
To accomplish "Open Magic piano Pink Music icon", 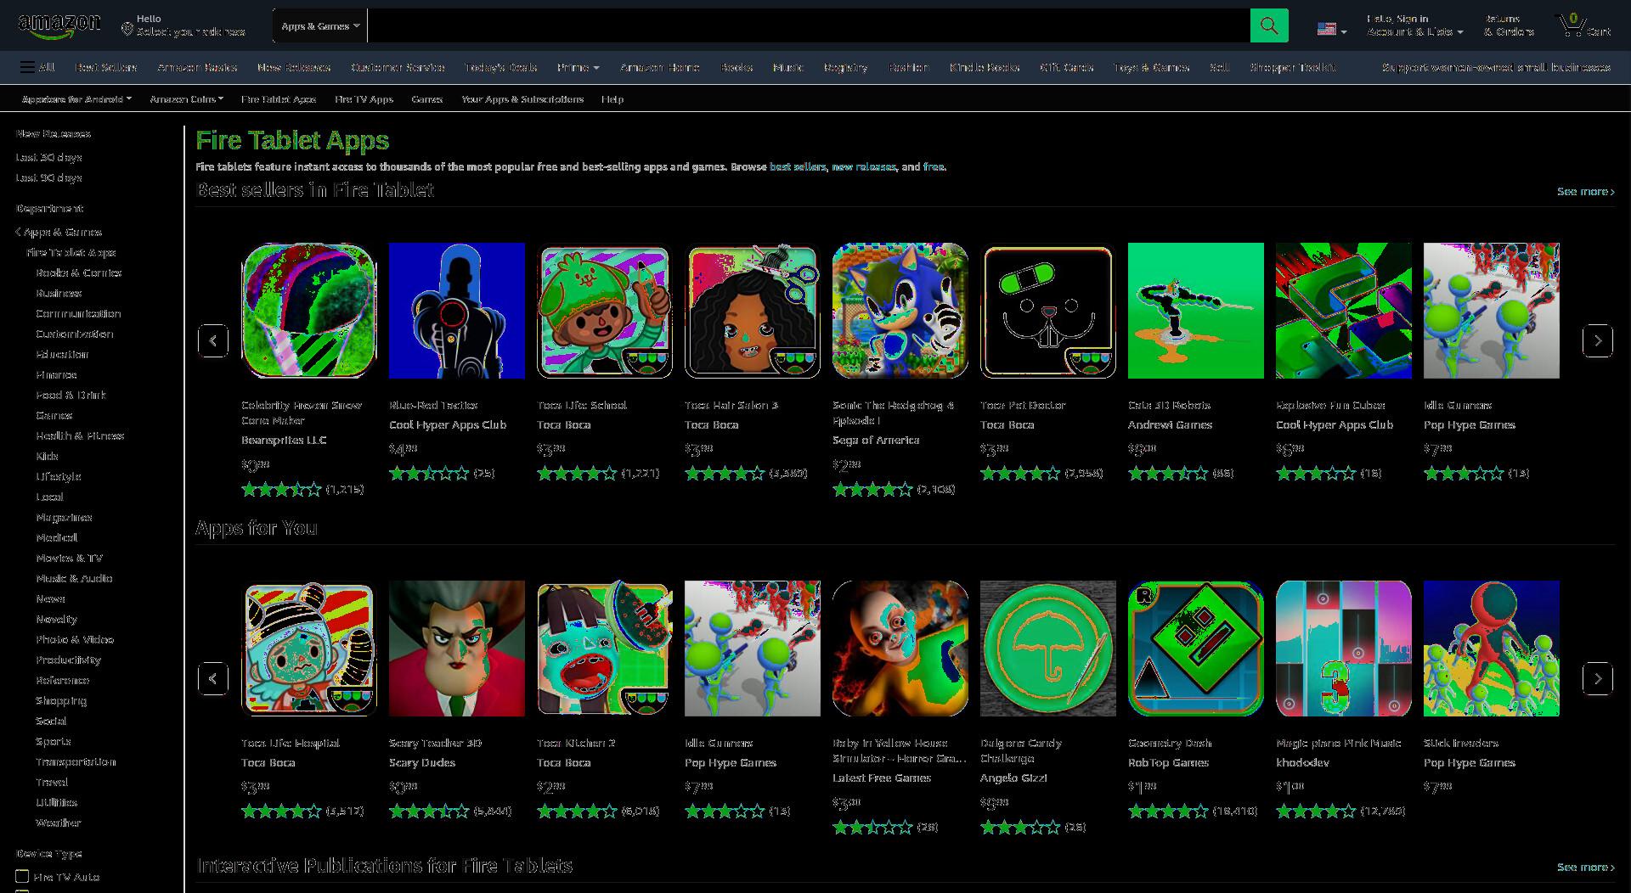I will pos(1343,649).
